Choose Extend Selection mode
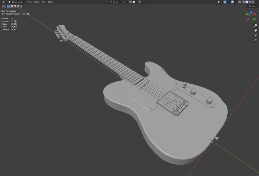Screen dimensions: 259x176 click(x=12, y=6)
